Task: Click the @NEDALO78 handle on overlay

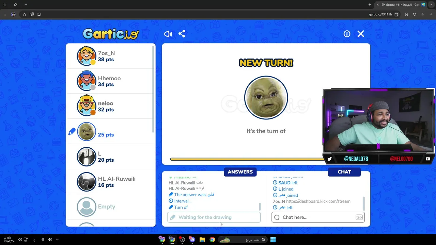Action: (x=356, y=159)
